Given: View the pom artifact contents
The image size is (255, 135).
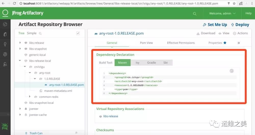Looking at the screenshot, I should tap(224, 33).
